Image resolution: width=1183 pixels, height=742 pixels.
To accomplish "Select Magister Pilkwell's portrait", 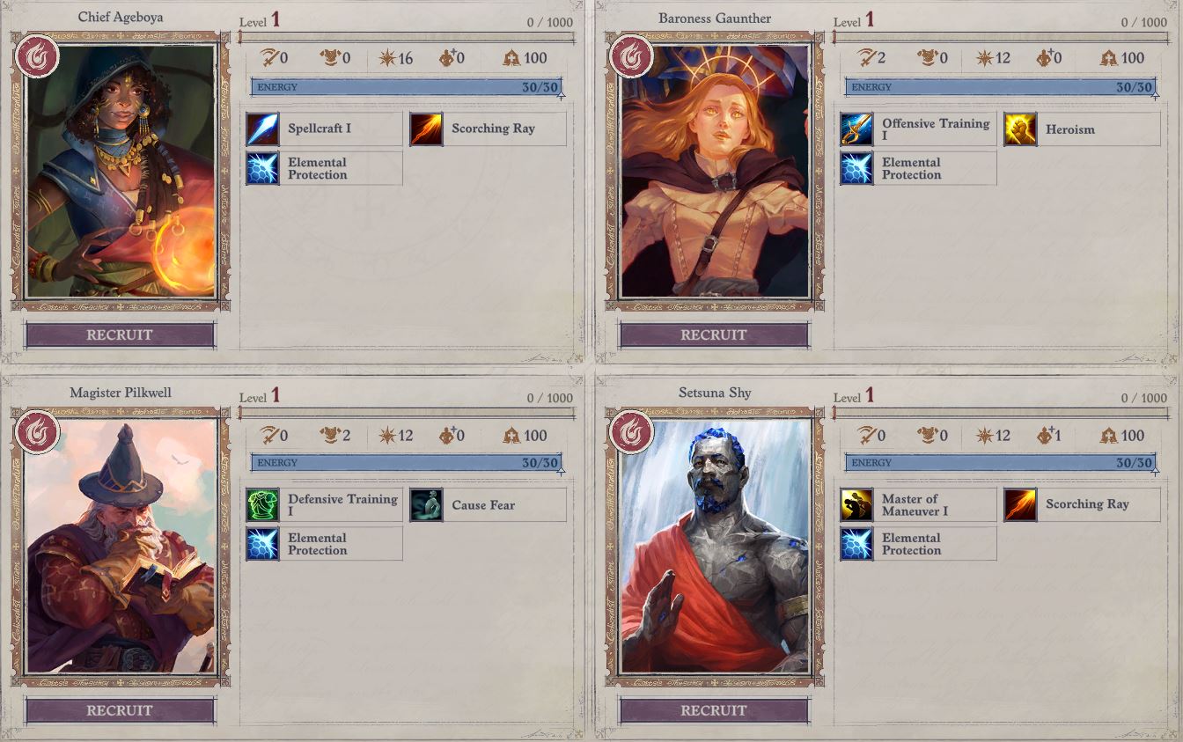I will pyautogui.click(x=121, y=547).
